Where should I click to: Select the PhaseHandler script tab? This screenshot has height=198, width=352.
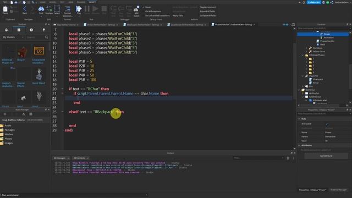click(x=233, y=24)
